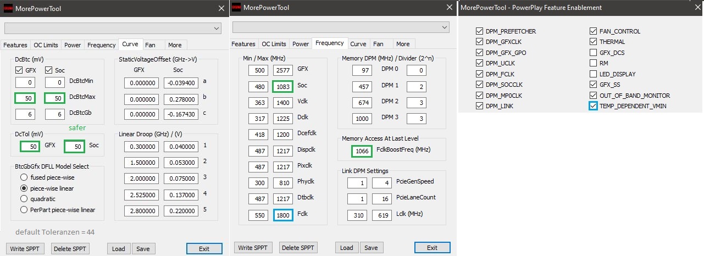704x256 pixels.
Task: Toggle THERMAL feature checkbox
Action: point(594,42)
